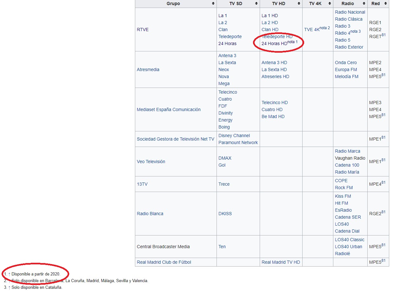Go to the Radio Nacional article

pos(350,12)
